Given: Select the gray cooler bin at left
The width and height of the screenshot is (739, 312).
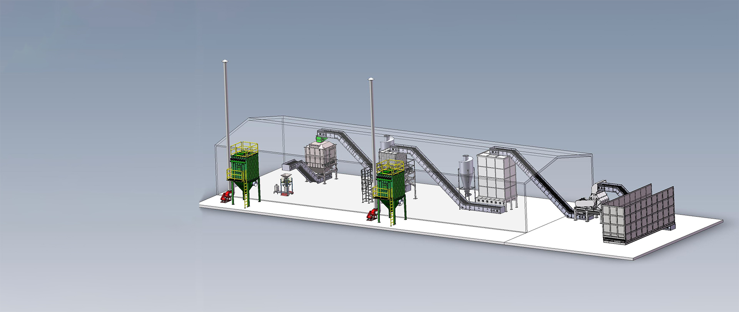Looking at the screenshot, I should (320, 157).
